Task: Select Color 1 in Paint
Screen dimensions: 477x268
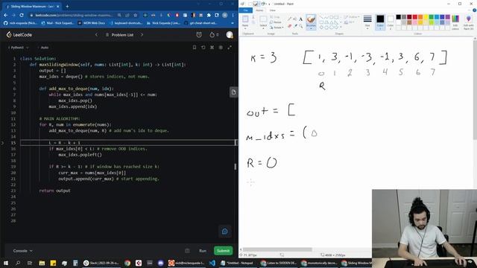Action: tap(380, 22)
